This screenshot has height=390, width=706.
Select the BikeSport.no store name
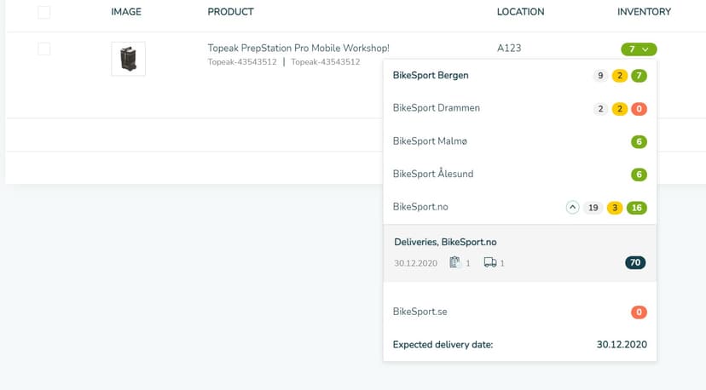(420, 207)
